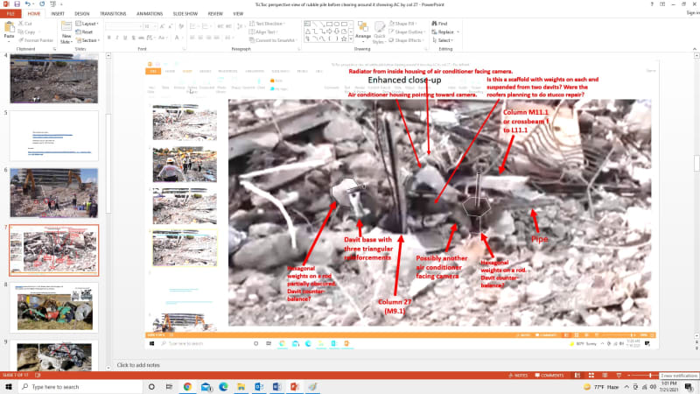The height and width of the screenshot is (394, 700).
Task: Start the slide show from status bar
Action: 619,376
